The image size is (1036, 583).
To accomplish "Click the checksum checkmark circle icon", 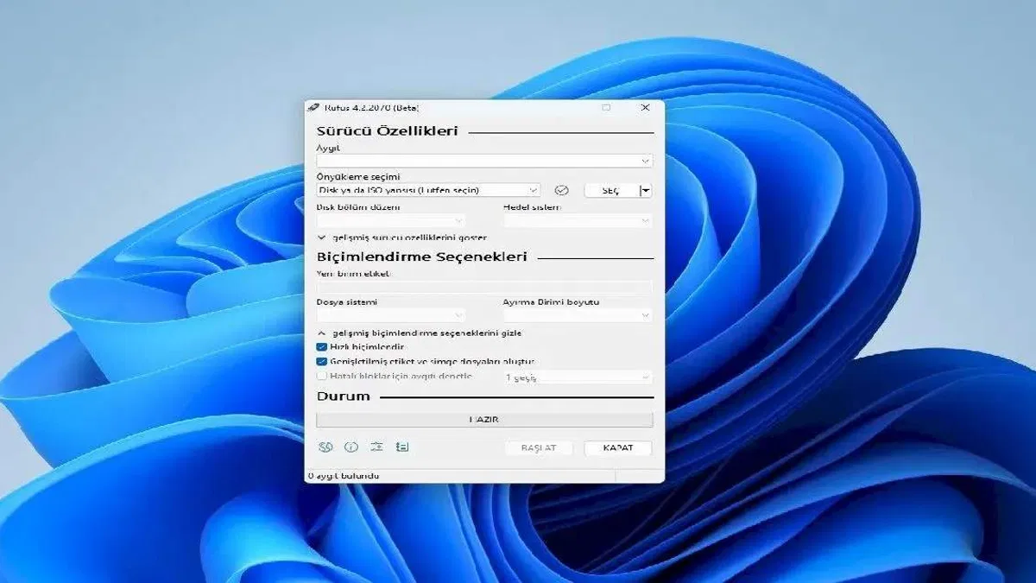I will point(562,190).
